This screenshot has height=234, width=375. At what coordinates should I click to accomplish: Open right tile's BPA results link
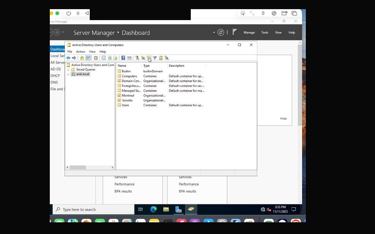point(187,191)
